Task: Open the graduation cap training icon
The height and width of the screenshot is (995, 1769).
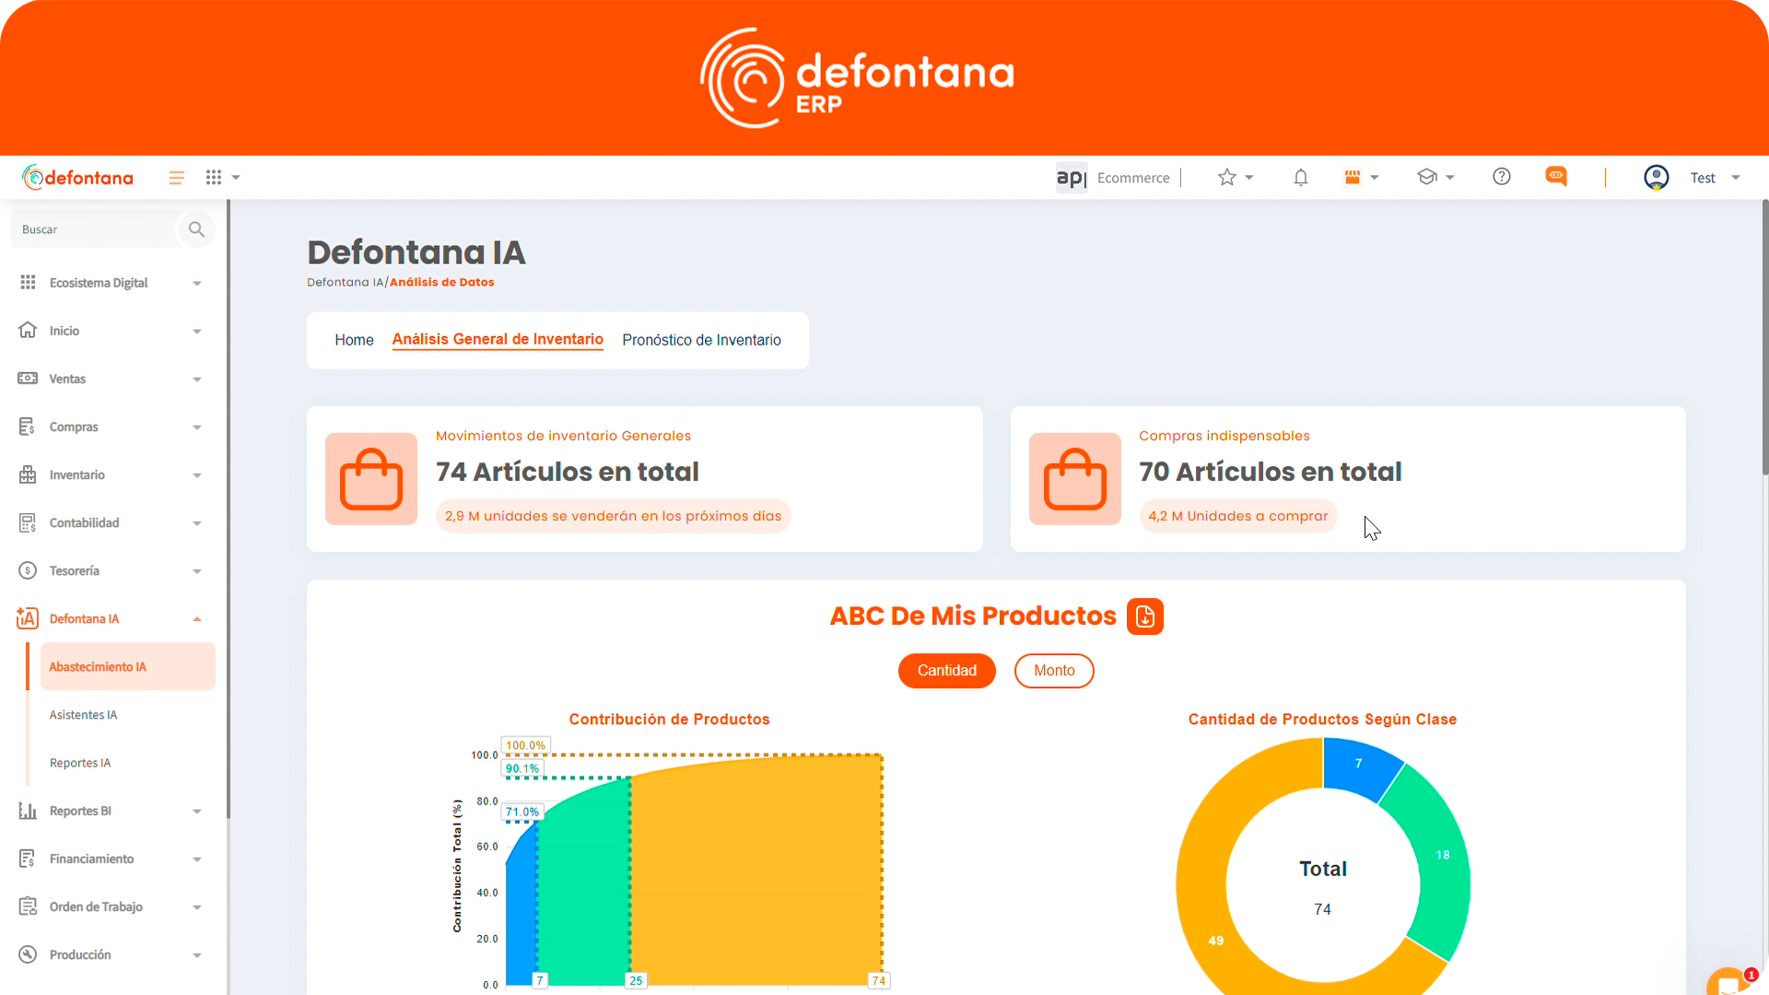Action: pos(1427,177)
